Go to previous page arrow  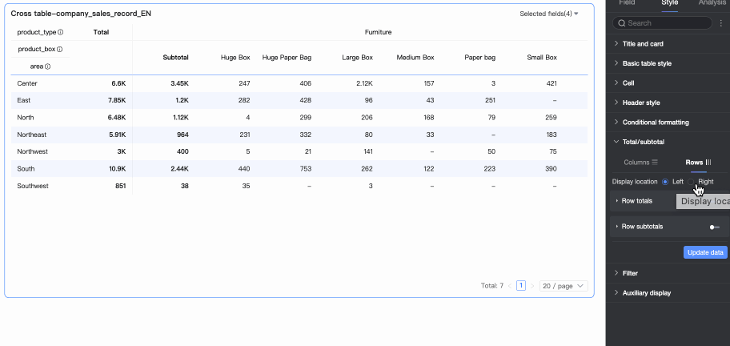click(510, 286)
